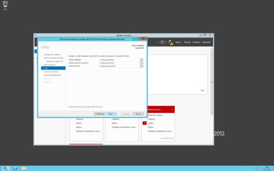The image size is (274, 171).
Task: Browse for the Složka databáze folder
Action: tap(142, 60)
